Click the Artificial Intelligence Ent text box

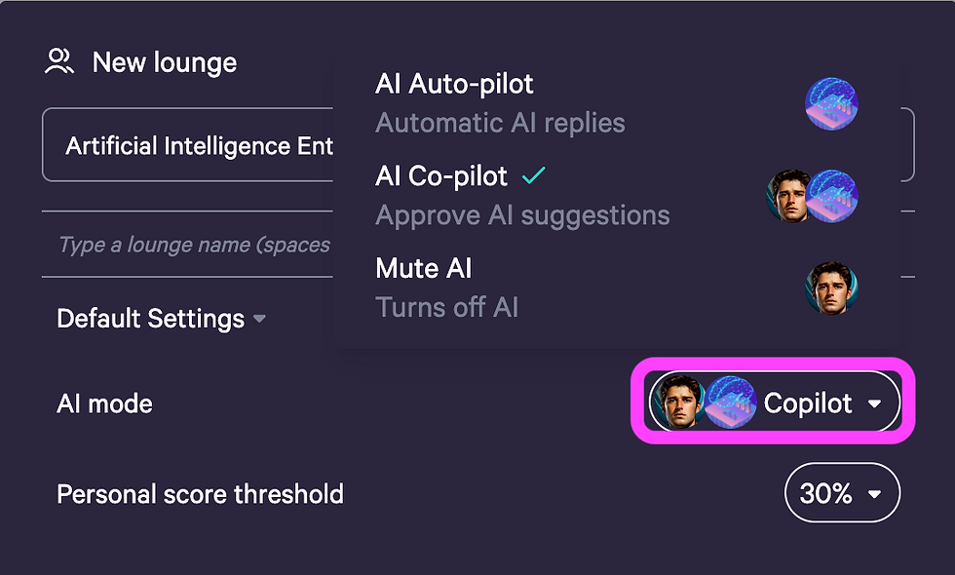coord(187,145)
